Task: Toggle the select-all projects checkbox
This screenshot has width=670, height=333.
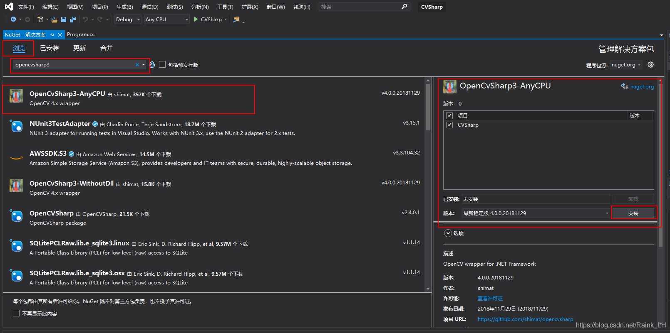Action: click(449, 115)
